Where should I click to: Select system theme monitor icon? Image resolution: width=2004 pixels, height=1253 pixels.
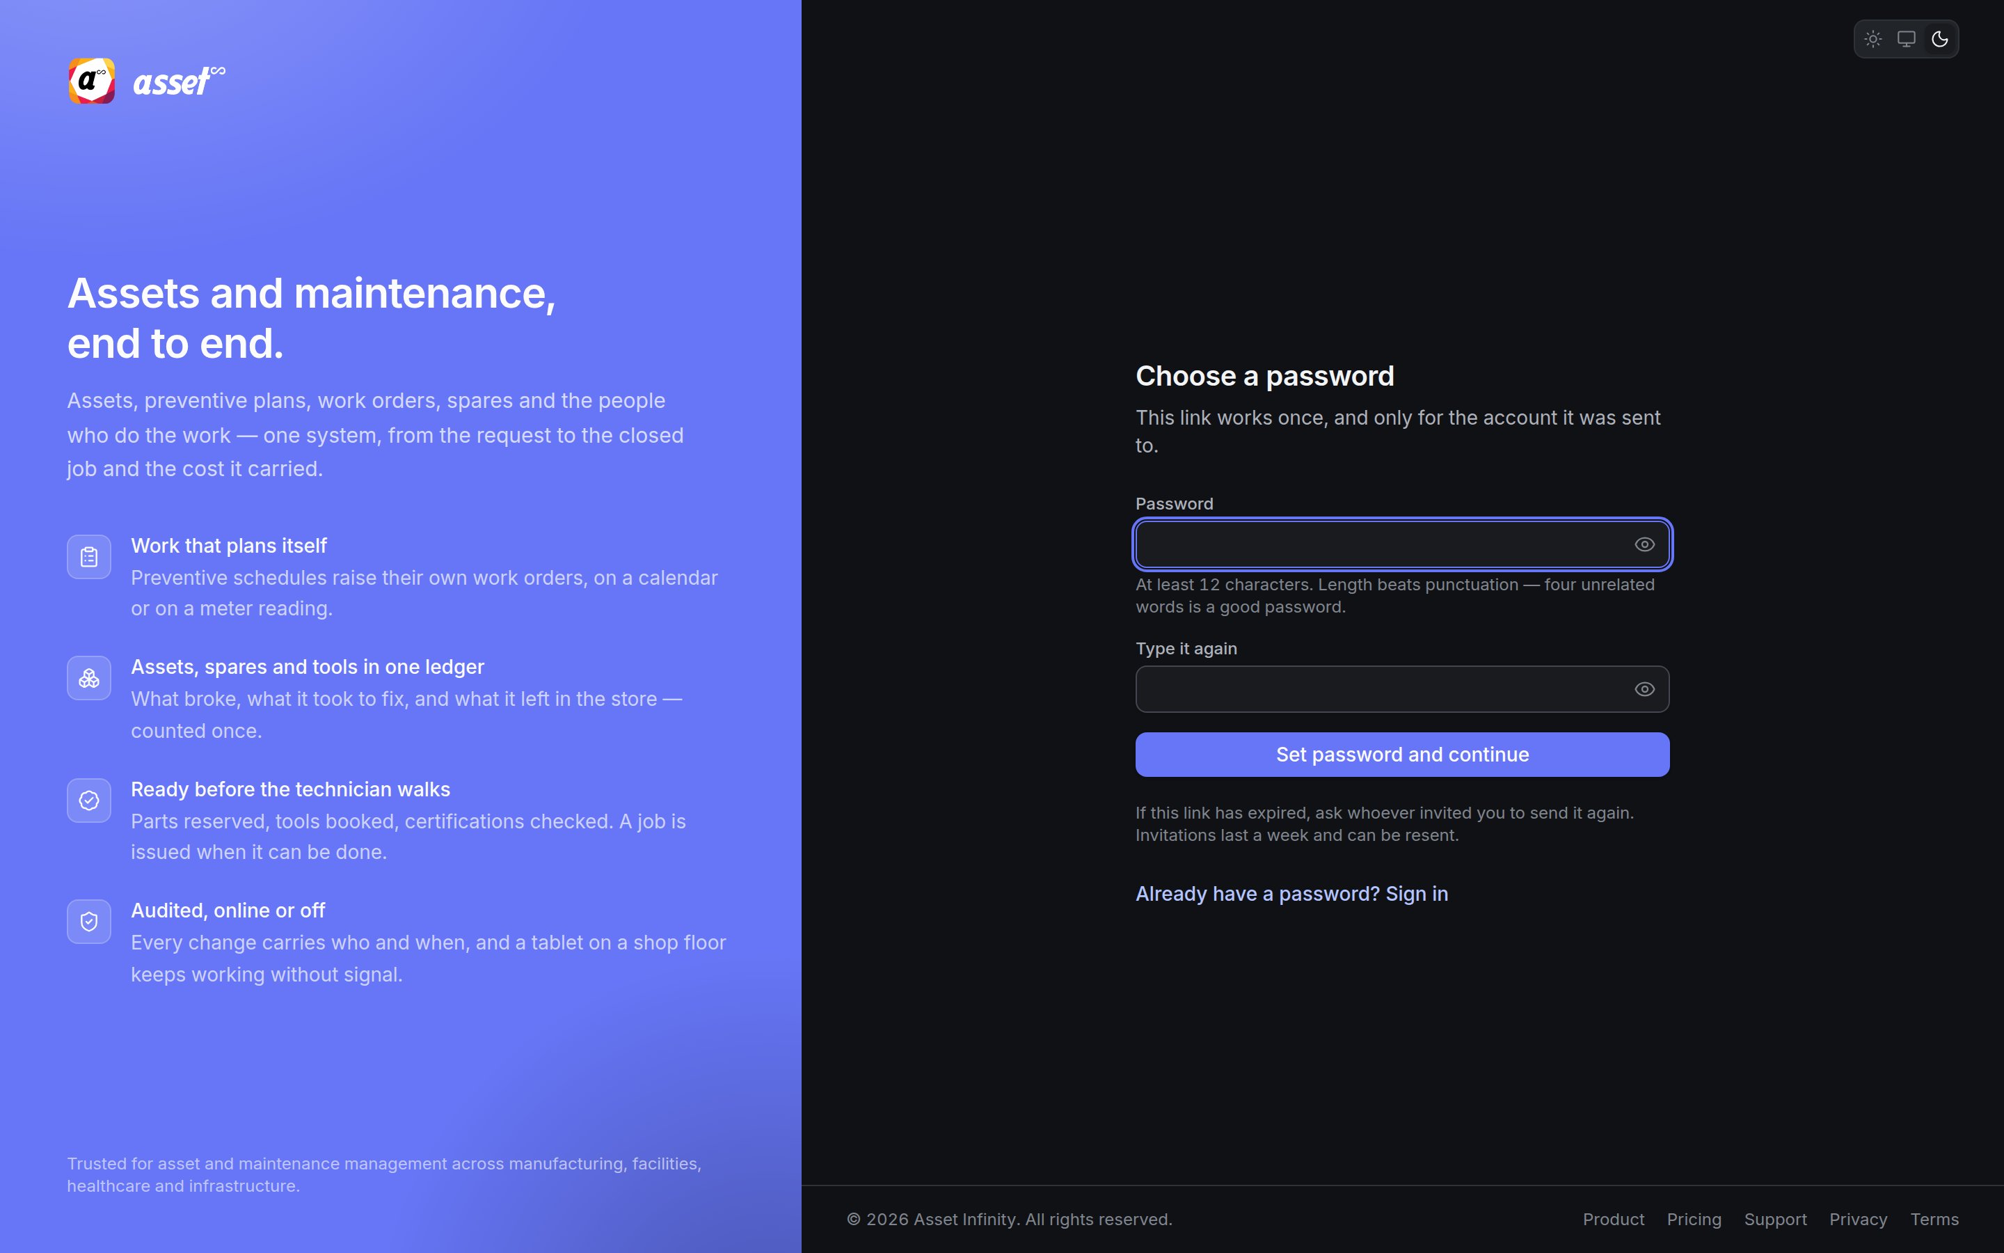pos(1907,39)
